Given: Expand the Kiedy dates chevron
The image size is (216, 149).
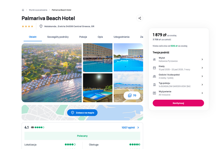Looking at the screenshot, I should [202, 68].
